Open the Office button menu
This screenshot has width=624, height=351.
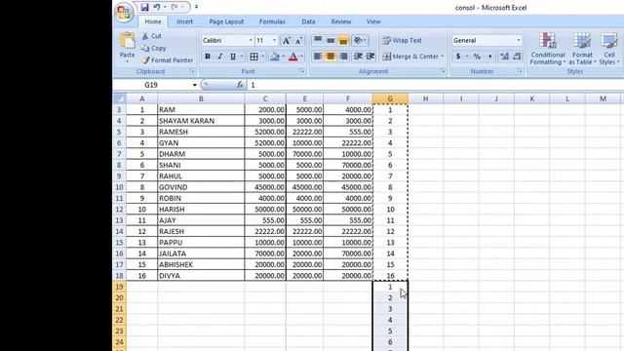124,12
